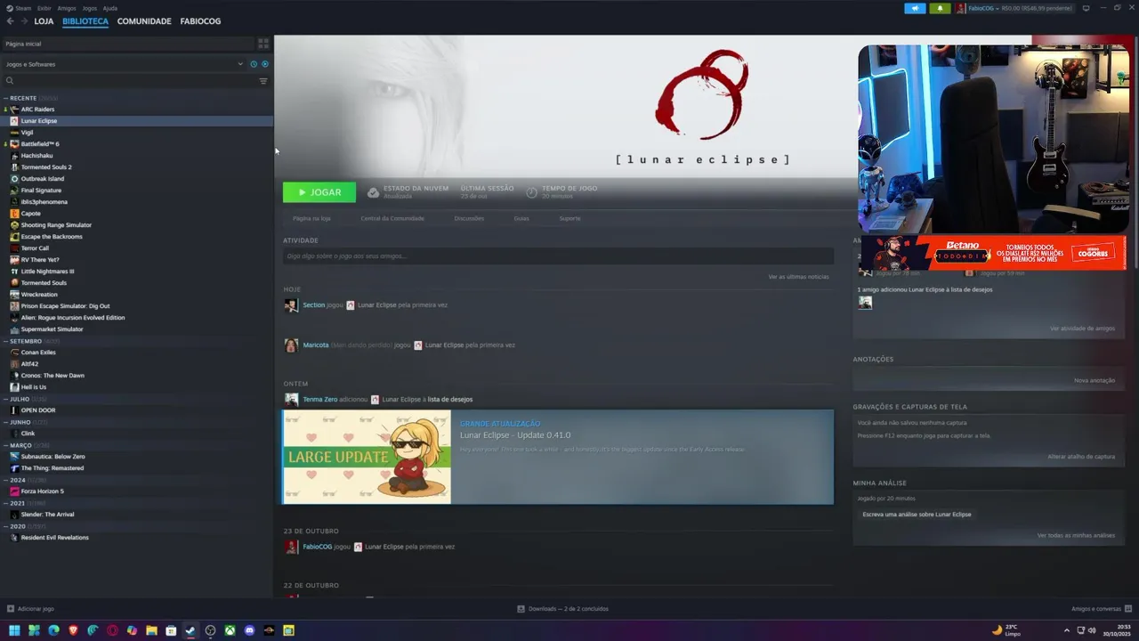1139x641 pixels.
Task: Open the Discussões link
Action: click(469, 218)
